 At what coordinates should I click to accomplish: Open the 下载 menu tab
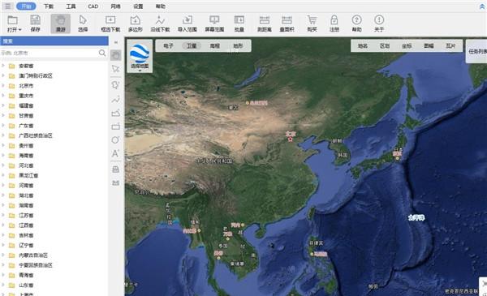49,6
